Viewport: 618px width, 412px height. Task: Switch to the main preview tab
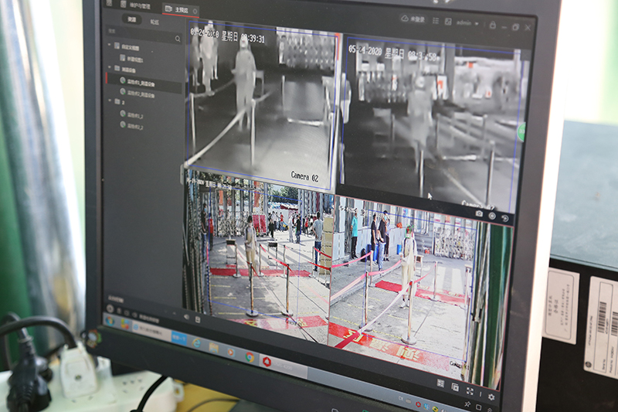[x=180, y=10]
